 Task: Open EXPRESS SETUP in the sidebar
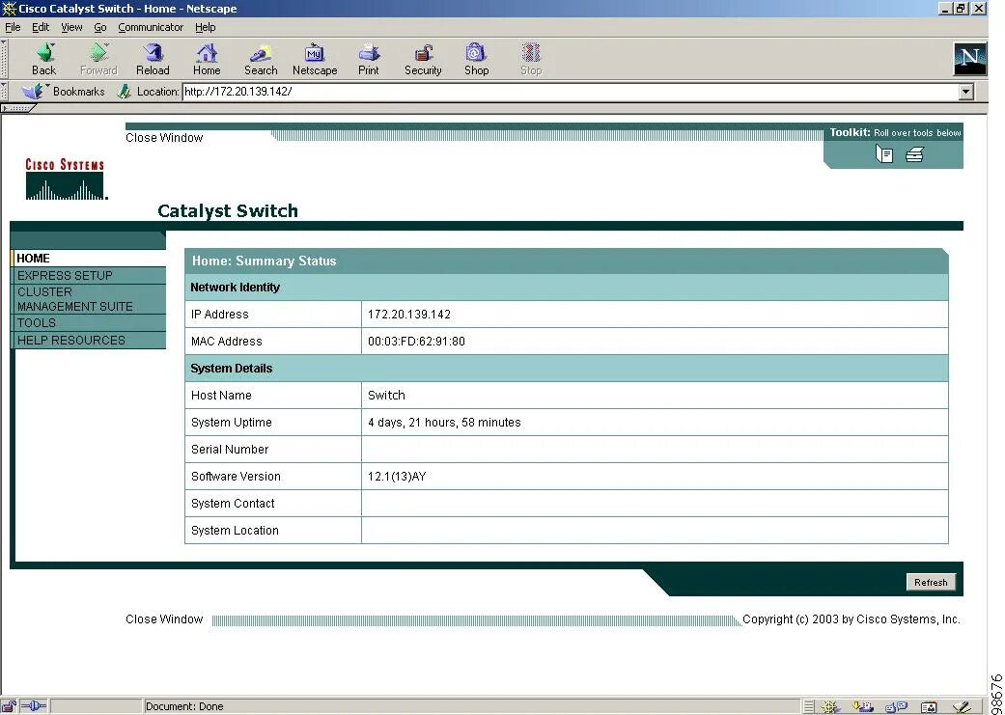(x=89, y=276)
